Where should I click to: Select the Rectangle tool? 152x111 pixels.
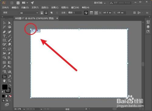[4, 40]
